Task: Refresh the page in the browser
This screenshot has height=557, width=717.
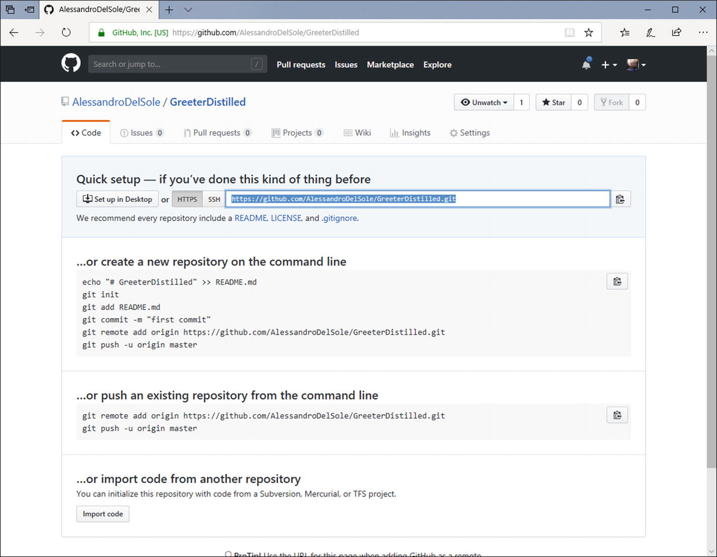Action: 66,33
